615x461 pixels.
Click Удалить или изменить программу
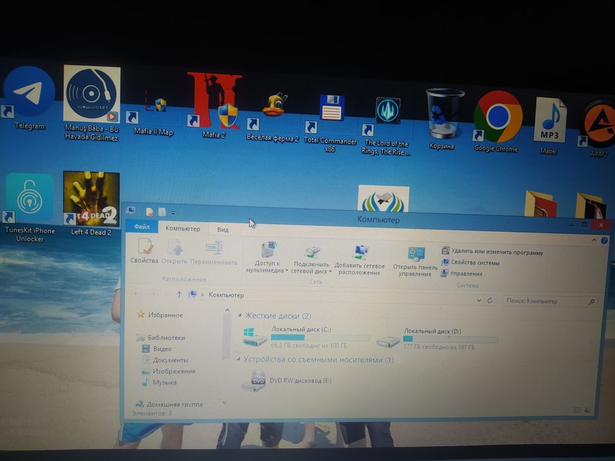click(492, 252)
